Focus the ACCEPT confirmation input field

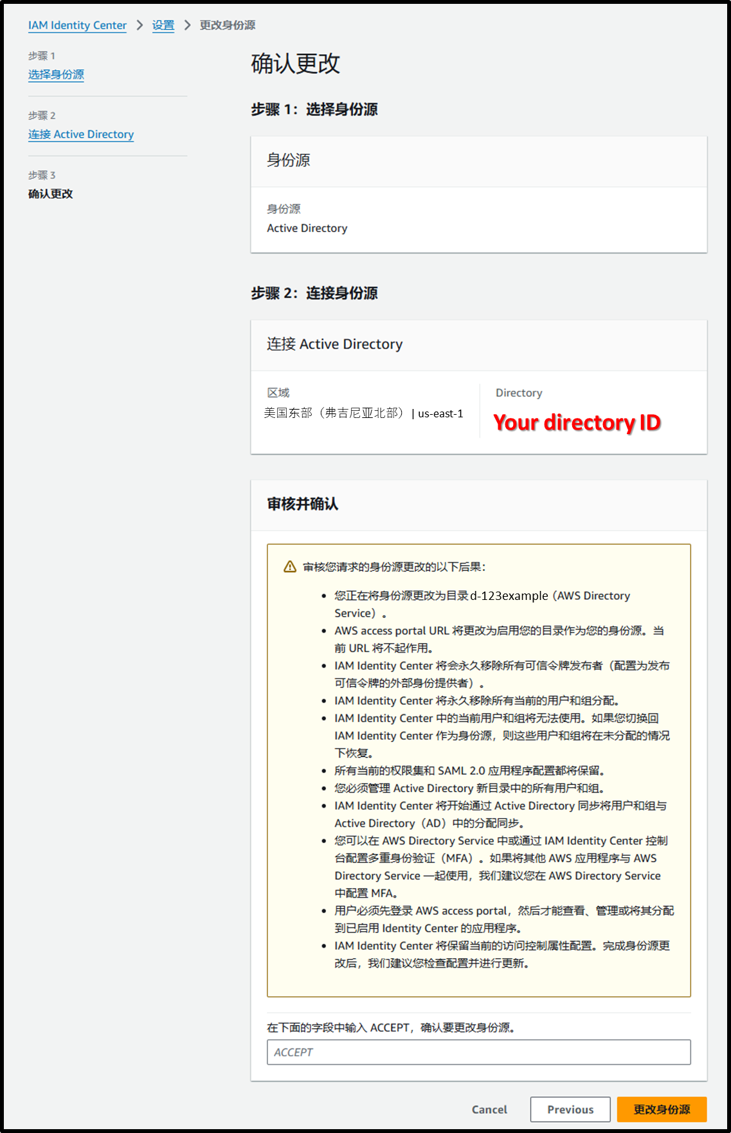coord(478,1052)
